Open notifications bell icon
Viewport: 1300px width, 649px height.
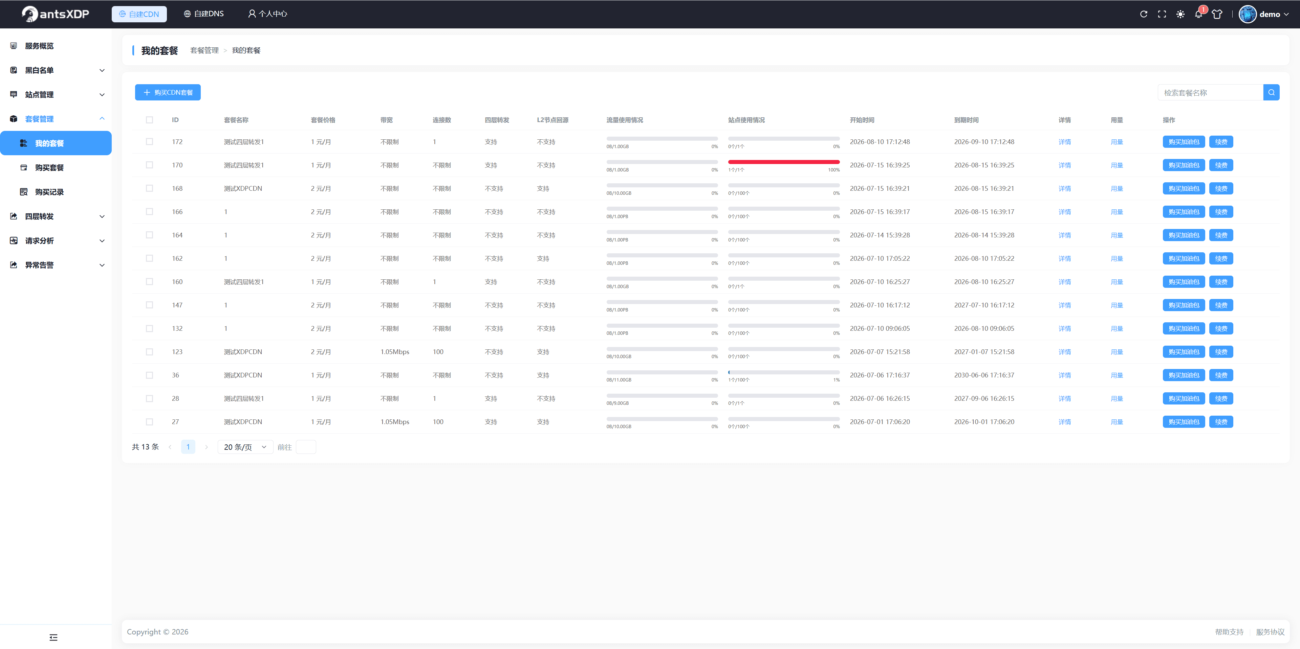[1198, 14]
